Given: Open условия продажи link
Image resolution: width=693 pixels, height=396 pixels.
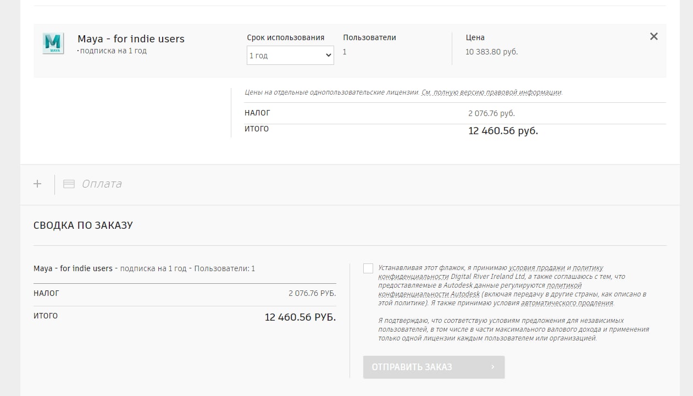Looking at the screenshot, I should [x=537, y=268].
